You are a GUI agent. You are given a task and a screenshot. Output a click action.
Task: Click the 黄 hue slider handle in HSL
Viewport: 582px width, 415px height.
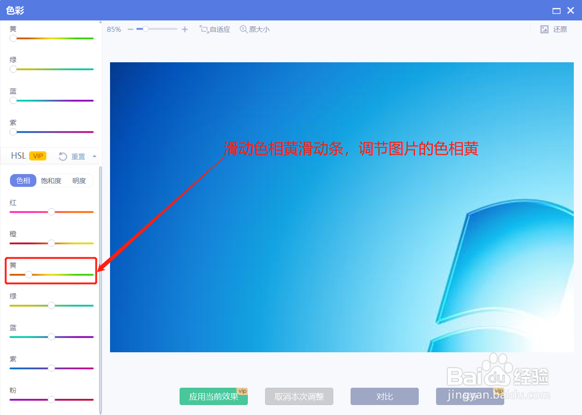(x=29, y=275)
